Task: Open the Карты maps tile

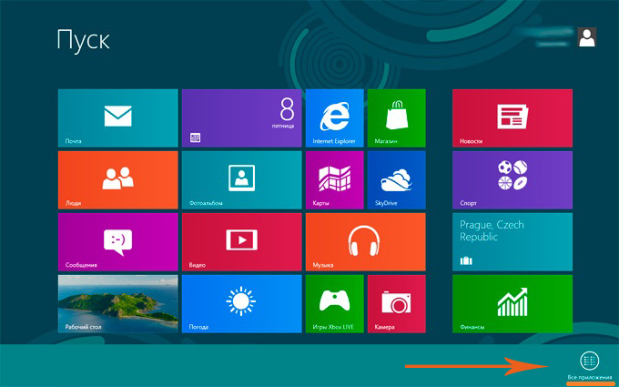Action: [x=334, y=180]
